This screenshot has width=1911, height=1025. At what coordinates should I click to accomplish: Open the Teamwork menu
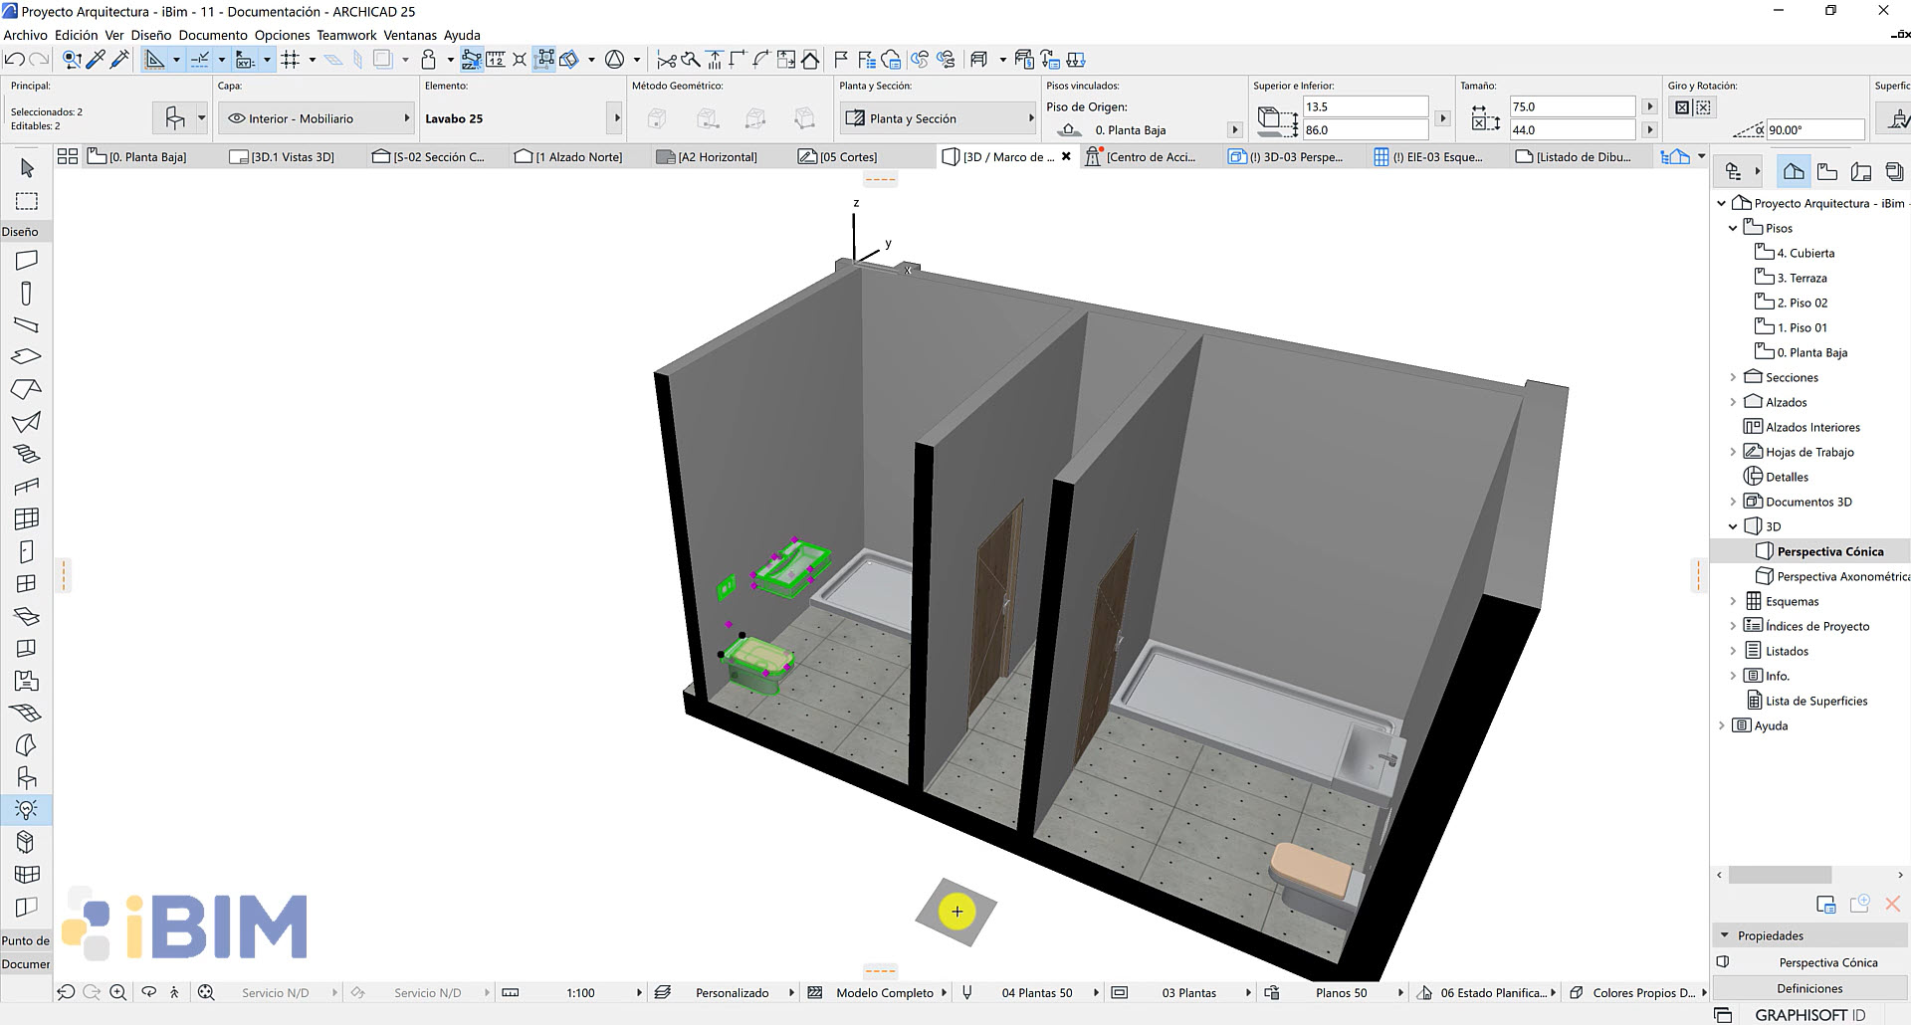pyautogui.click(x=345, y=35)
